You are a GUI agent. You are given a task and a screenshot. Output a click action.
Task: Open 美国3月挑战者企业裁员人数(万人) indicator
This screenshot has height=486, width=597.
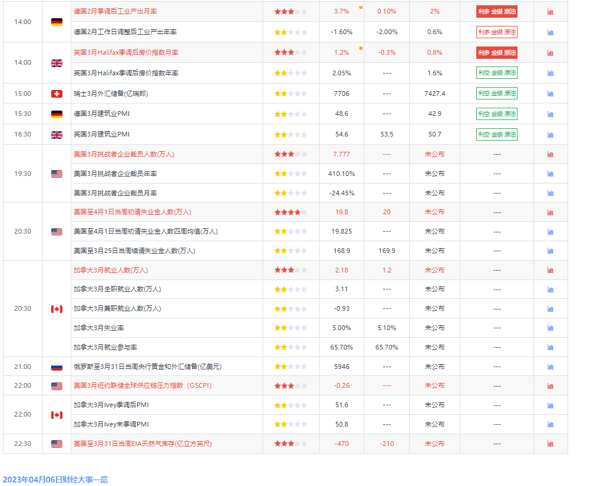click(124, 154)
